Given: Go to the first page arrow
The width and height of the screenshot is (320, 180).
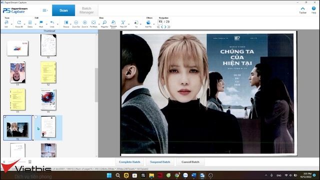Looking at the screenshot, I should [x=158, y=27].
